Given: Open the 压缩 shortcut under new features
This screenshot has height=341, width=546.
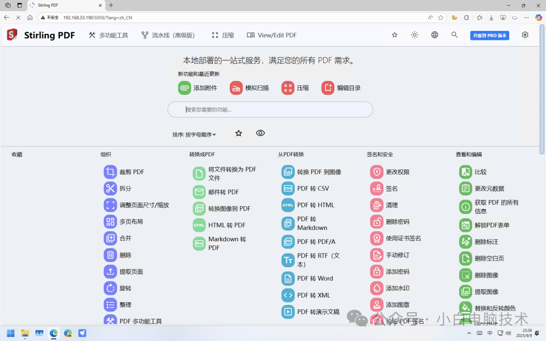Looking at the screenshot, I should tap(295, 88).
